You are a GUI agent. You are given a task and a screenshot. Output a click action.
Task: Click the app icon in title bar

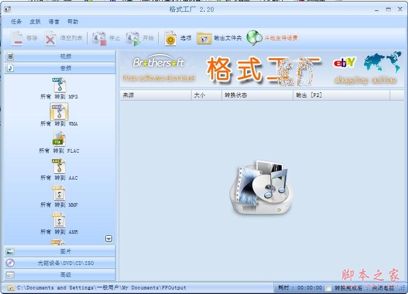pos(8,9)
